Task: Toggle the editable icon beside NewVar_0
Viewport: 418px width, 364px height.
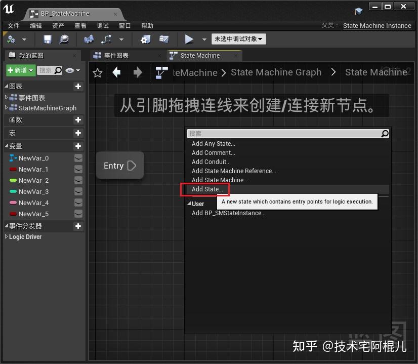Action: tap(79, 157)
